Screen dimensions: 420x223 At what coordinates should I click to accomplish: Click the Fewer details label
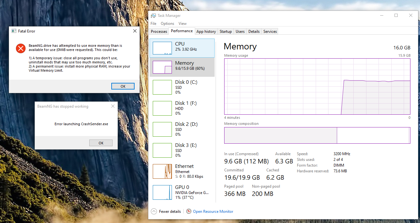tap(170, 212)
